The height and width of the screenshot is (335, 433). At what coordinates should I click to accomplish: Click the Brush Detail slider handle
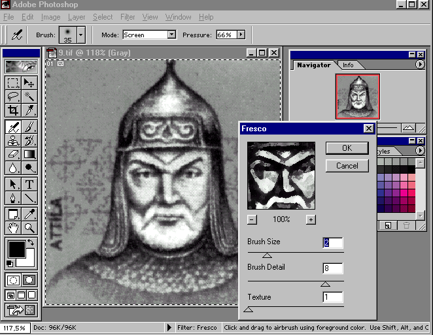point(325,284)
